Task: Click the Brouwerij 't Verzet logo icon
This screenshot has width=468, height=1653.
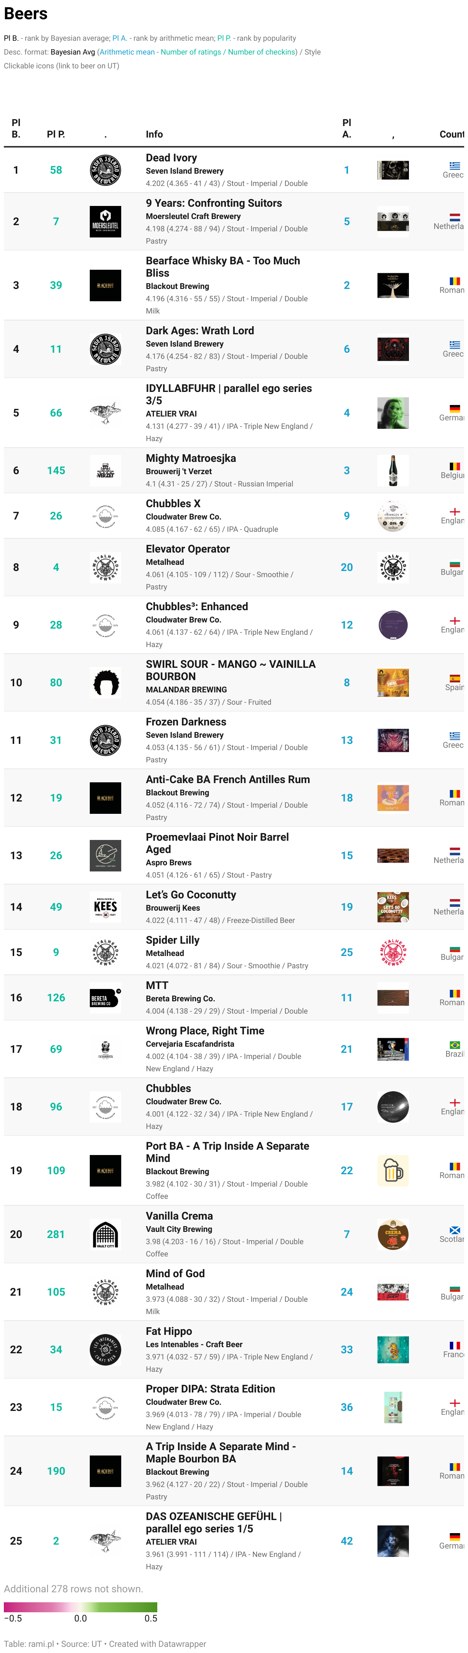Action: (x=105, y=470)
